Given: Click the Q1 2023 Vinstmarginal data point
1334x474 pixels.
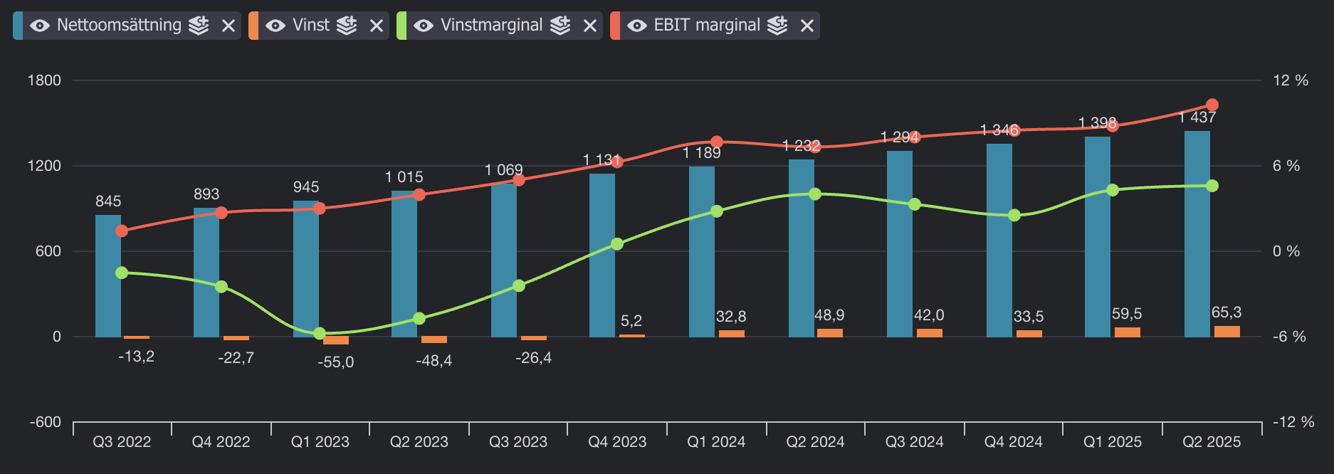Looking at the screenshot, I should (x=320, y=333).
